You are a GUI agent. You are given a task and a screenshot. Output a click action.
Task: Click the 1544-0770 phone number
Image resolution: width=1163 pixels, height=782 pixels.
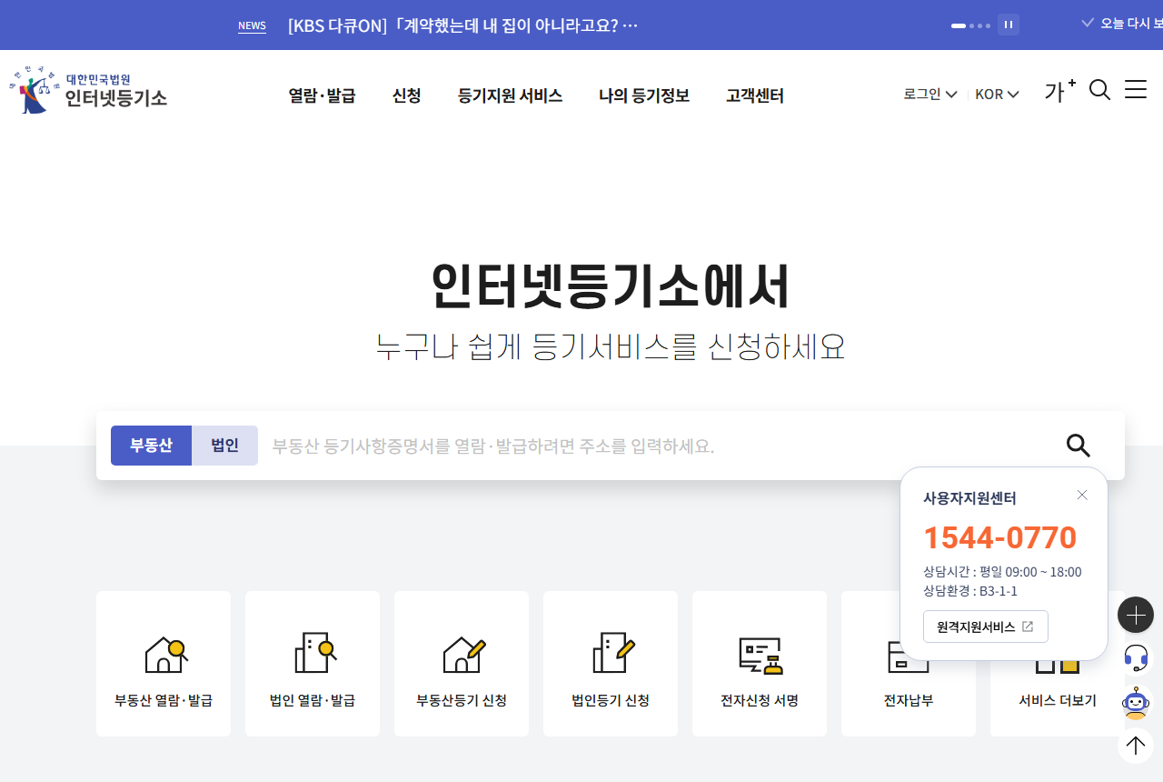coord(999,537)
